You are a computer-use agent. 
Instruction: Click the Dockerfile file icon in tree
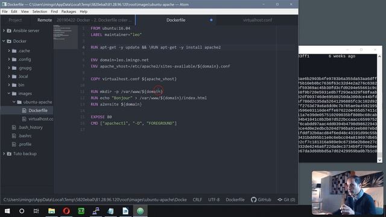coord(24,111)
